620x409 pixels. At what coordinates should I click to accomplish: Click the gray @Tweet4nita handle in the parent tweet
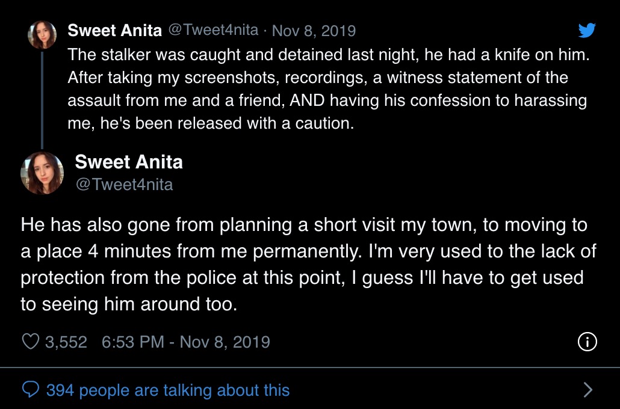point(214,30)
